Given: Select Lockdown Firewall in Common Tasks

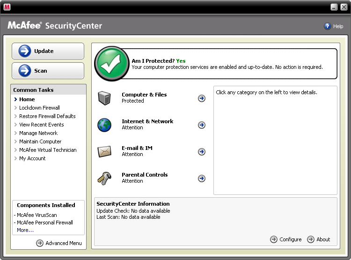Looking at the screenshot, I should pyautogui.click(x=39, y=108).
